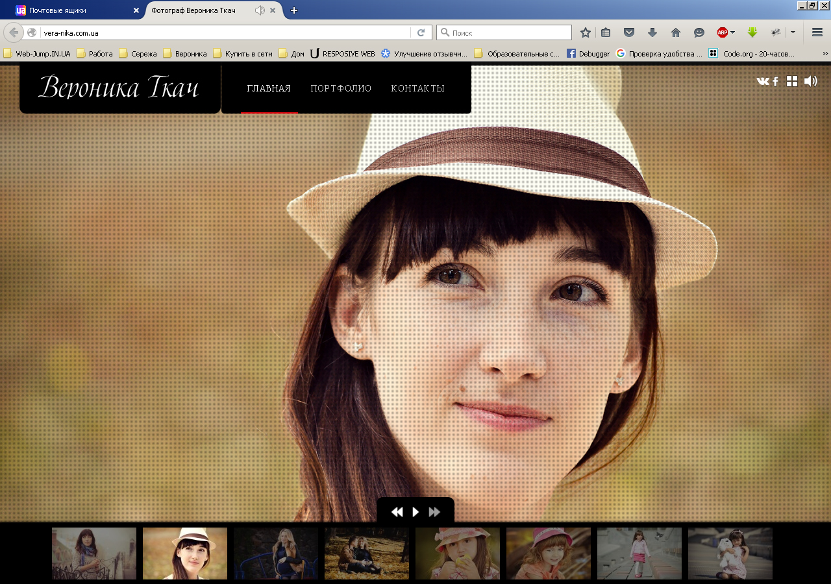Mute the site sound speaker icon
This screenshot has height=584, width=831.
tap(811, 81)
